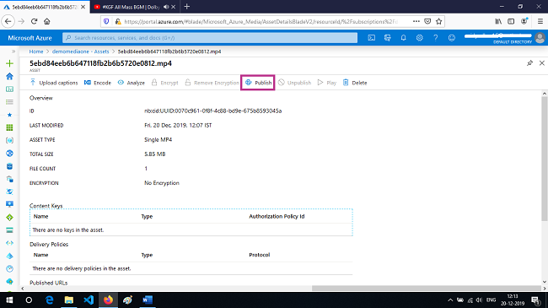
Task: Open Microsoft Word from the taskbar
Action: tap(148, 300)
